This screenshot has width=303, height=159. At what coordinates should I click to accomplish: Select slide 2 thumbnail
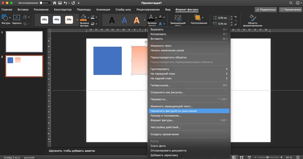pos(24,66)
